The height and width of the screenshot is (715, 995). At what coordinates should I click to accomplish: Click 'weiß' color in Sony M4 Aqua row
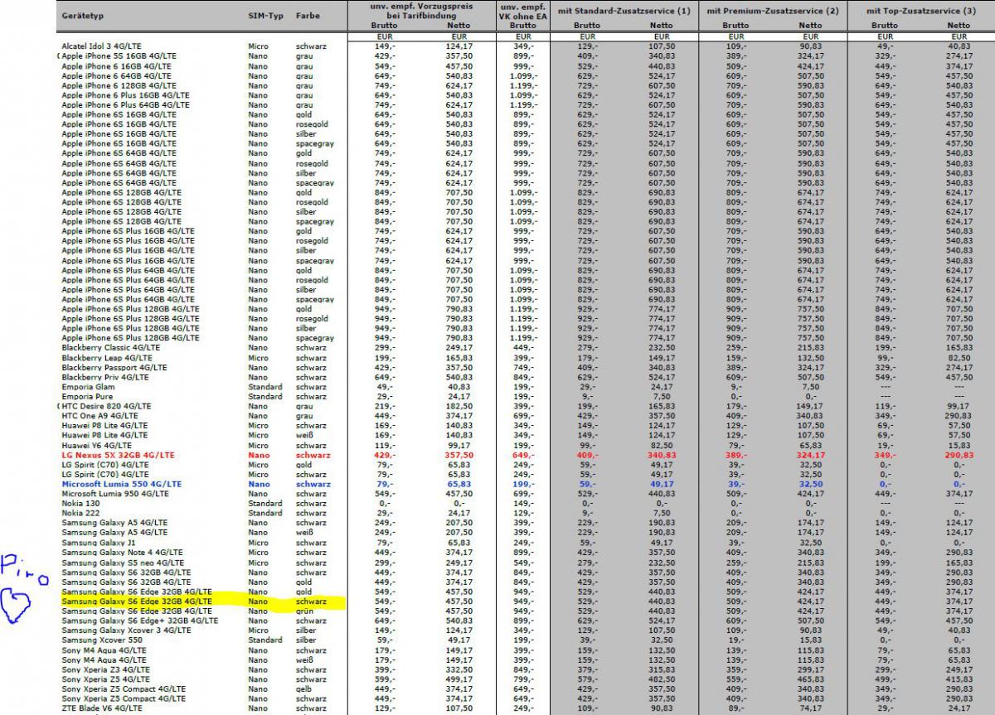303,660
